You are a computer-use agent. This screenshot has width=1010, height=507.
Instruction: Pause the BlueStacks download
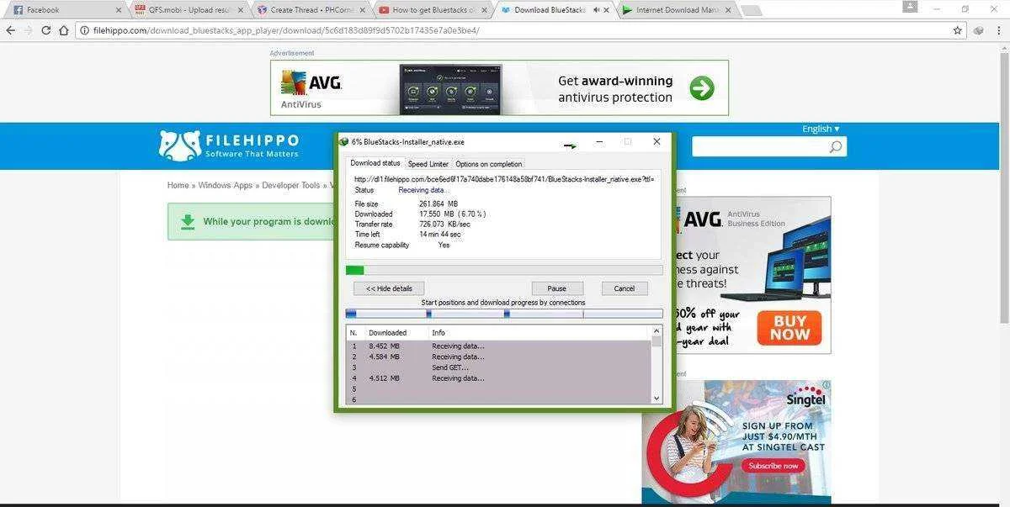click(557, 288)
